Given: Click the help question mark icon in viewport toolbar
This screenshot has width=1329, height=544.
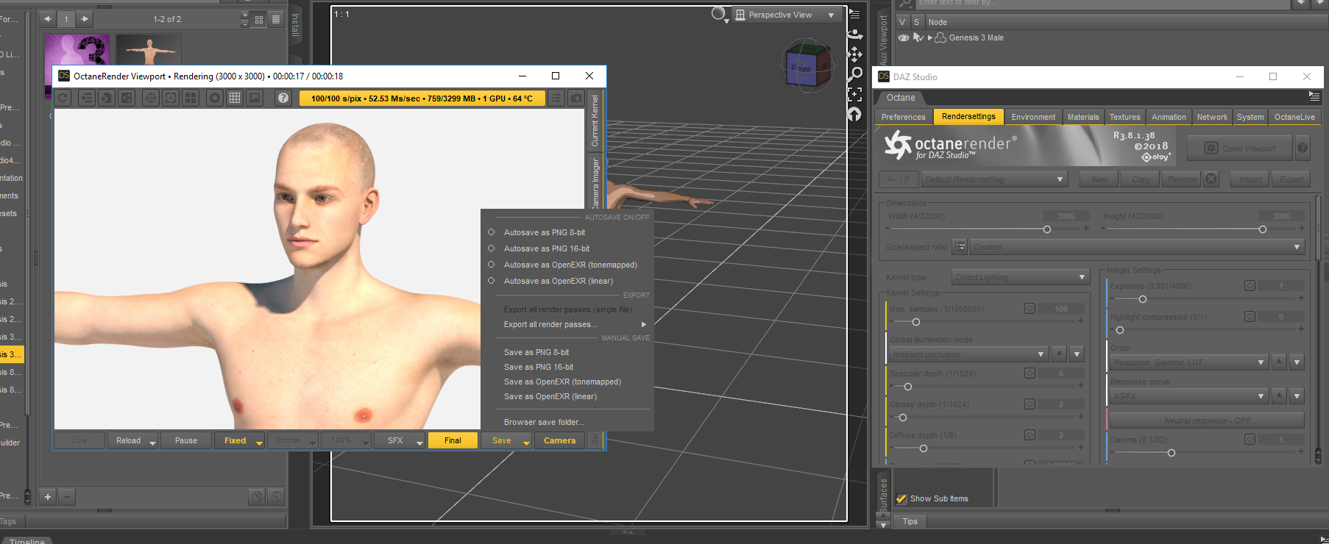Looking at the screenshot, I should point(283,98).
